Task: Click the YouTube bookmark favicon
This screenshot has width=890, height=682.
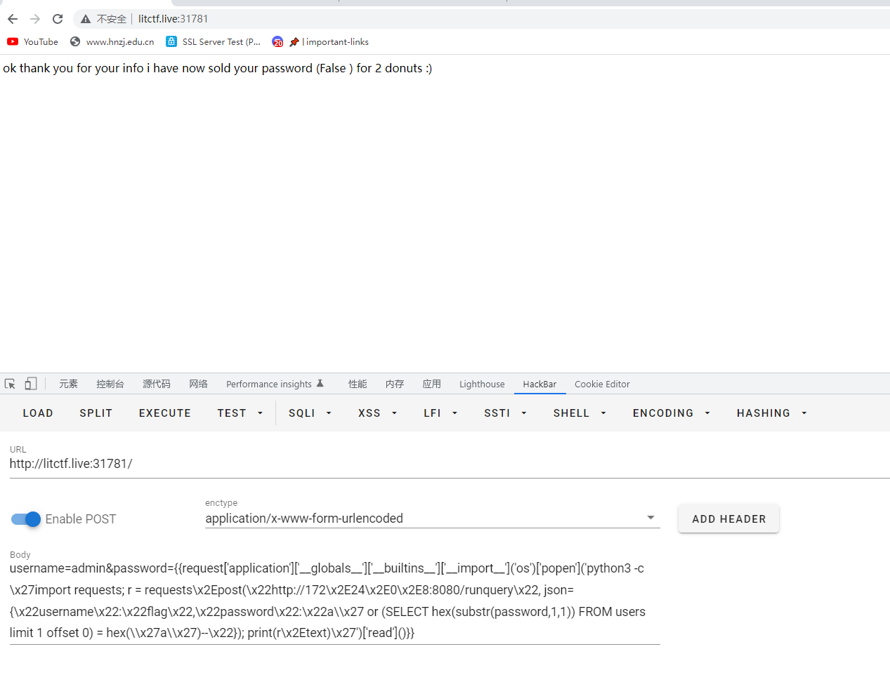Action: [13, 42]
